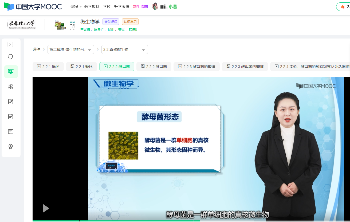Expand the left sidebar with arrow toggle
350x222 pixels.
(10, 44)
